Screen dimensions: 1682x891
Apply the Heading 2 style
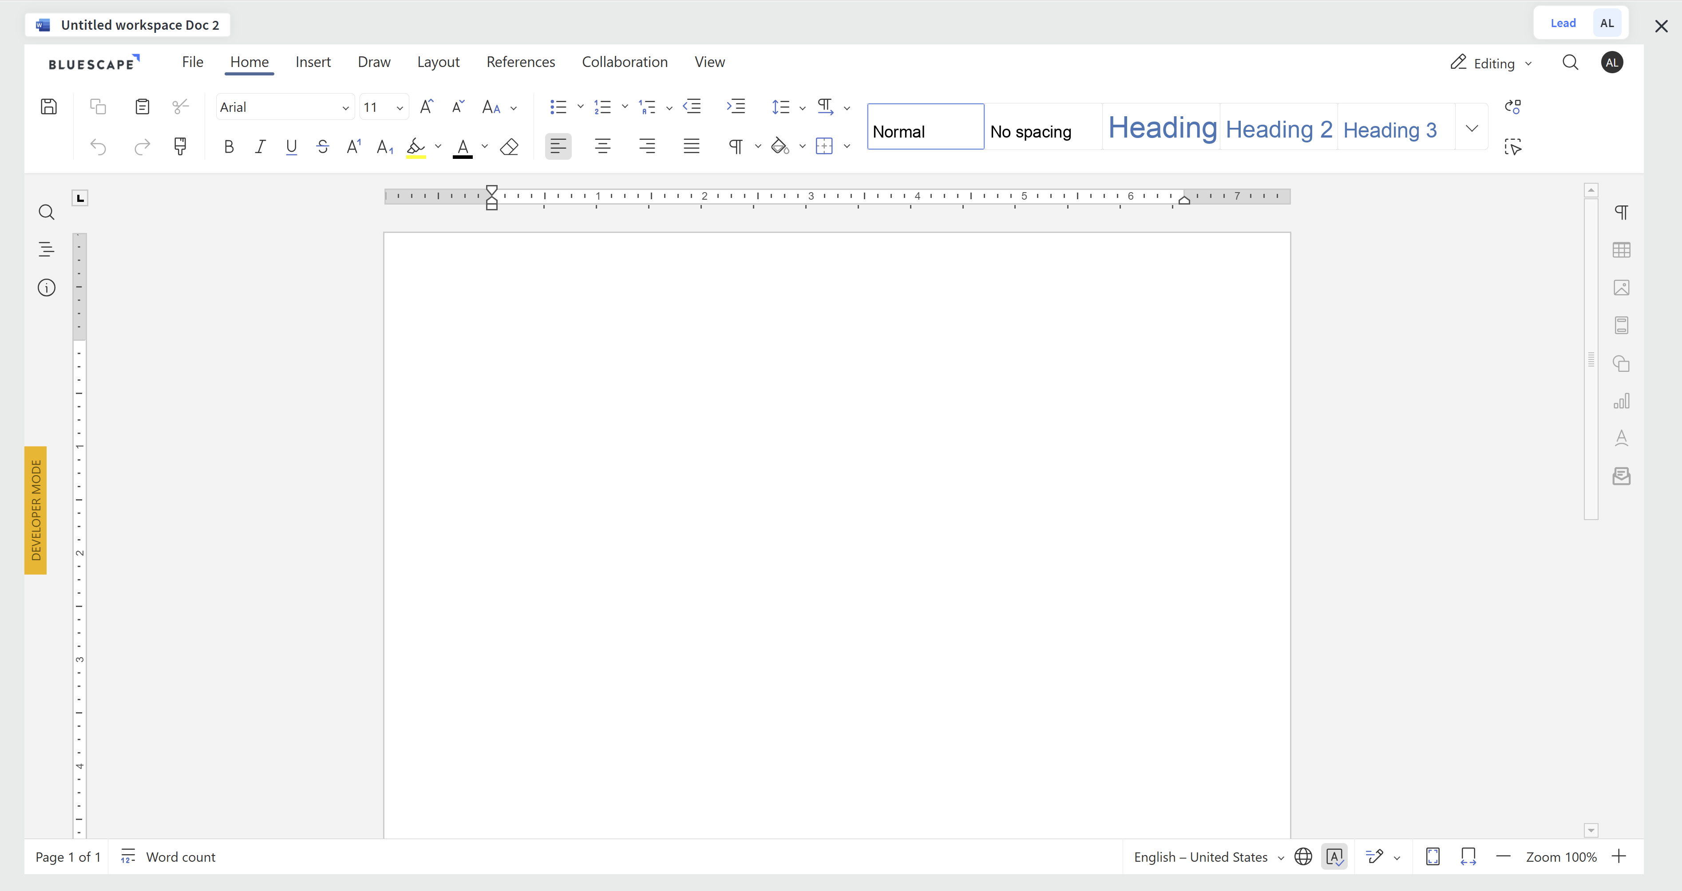tap(1278, 129)
